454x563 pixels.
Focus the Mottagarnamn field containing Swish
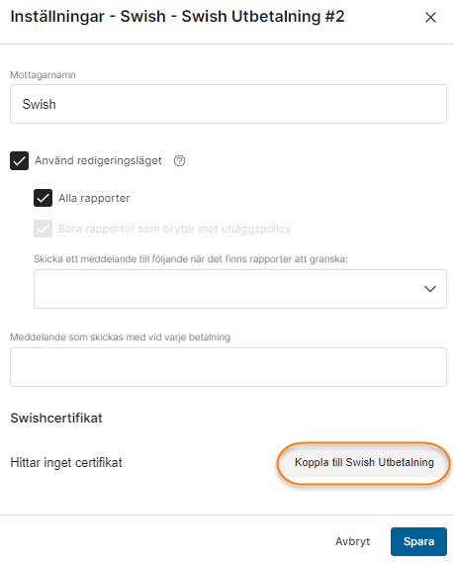228,104
